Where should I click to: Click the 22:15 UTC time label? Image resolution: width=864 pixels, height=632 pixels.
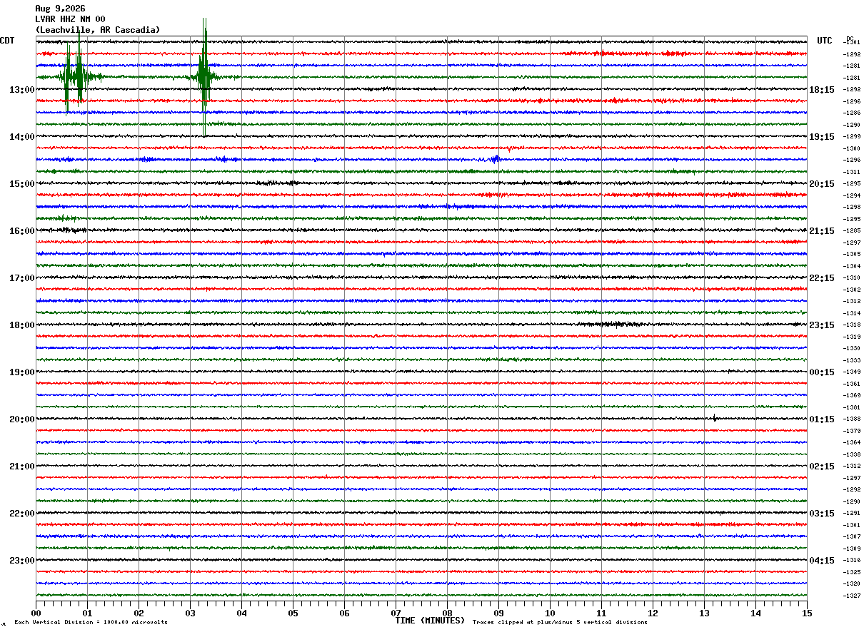click(x=822, y=278)
